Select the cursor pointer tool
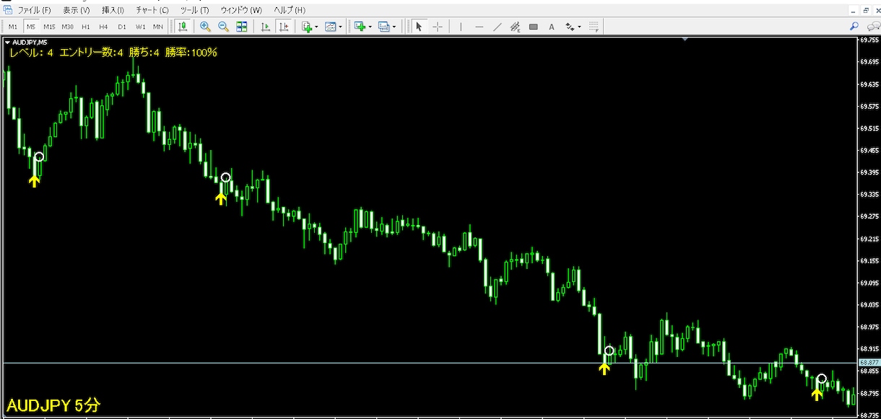881x419 pixels. click(419, 27)
